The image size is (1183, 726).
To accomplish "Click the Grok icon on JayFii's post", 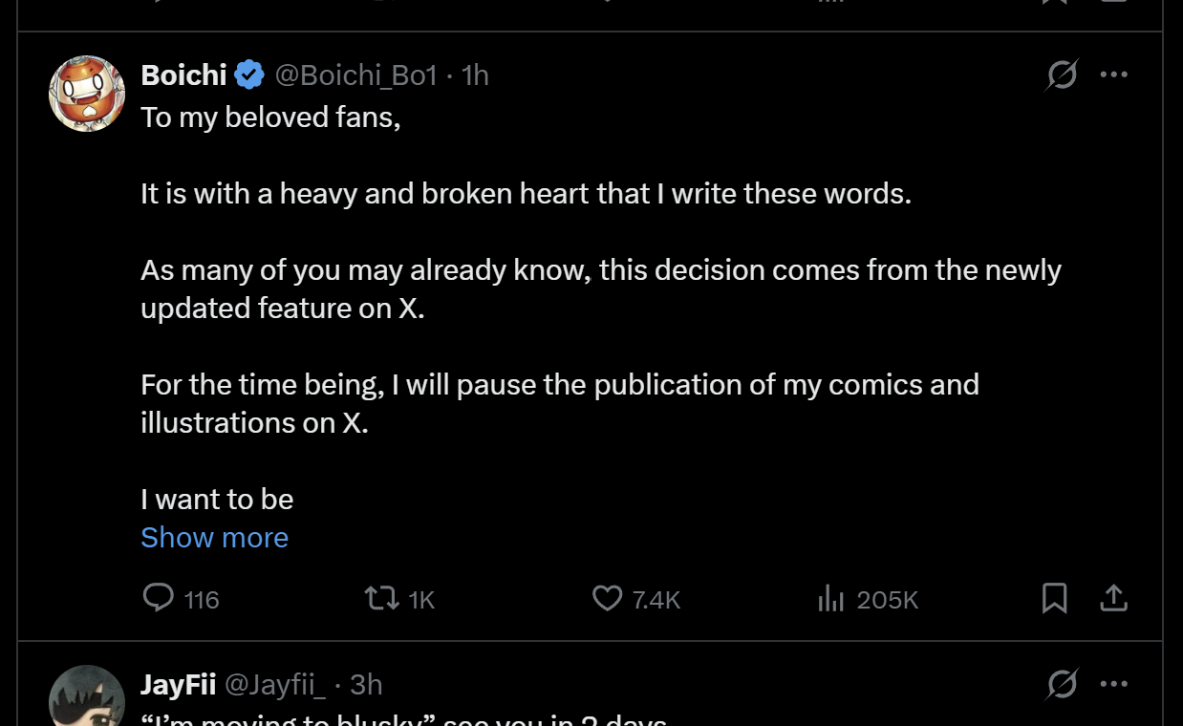I will pyautogui.click(x=1062, y=684).
